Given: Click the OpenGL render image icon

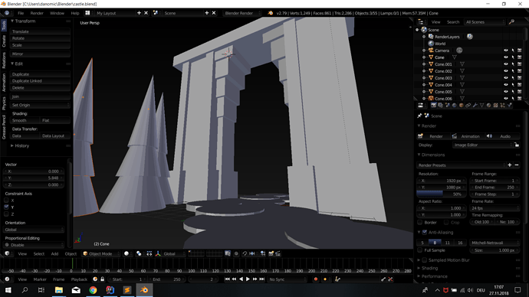Looking at the screenshot, I should (271, 253).
